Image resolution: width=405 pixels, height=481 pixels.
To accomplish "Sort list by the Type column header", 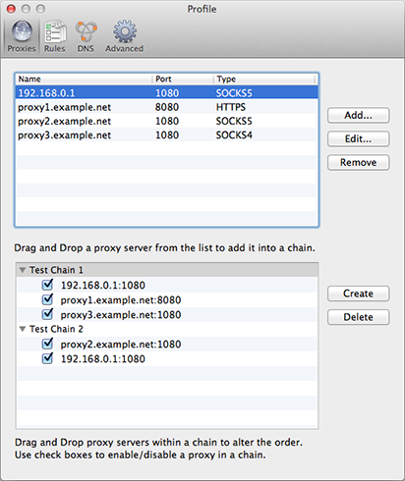I will tap(264, 79).
